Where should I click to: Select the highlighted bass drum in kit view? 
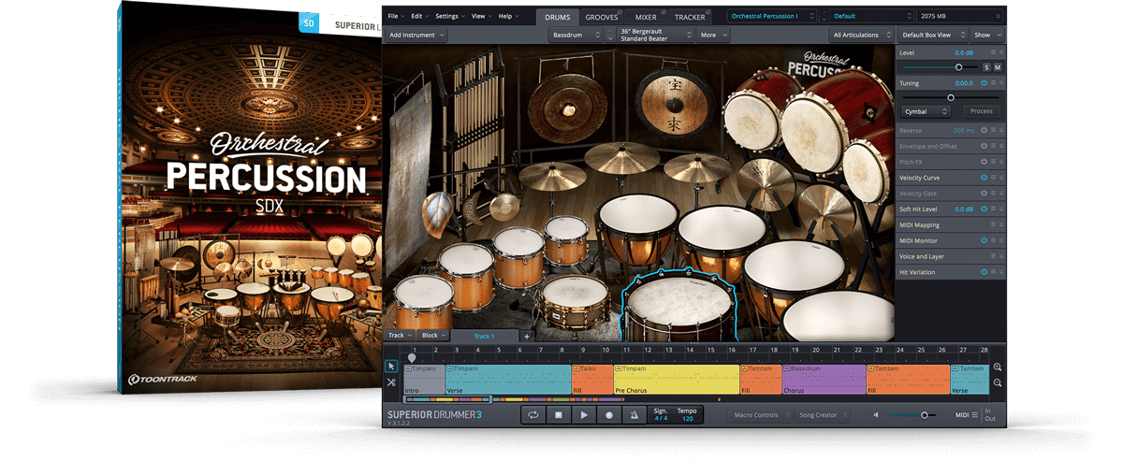(679, 305)
